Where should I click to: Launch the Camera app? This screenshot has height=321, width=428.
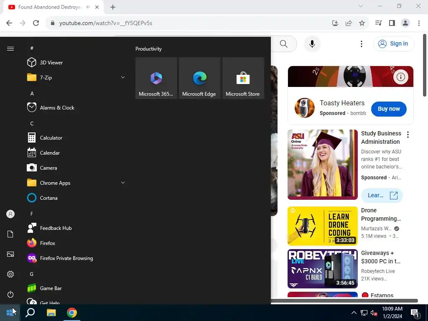click(76, 168)
